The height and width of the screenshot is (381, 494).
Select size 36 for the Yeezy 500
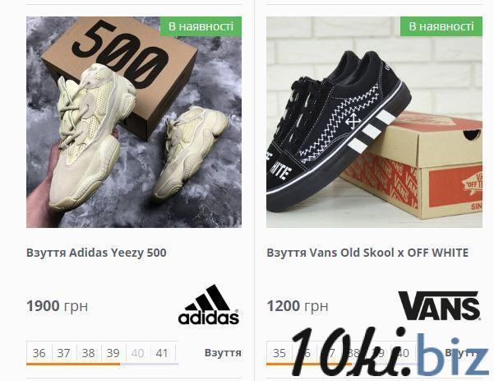click(x=39, y=353)
